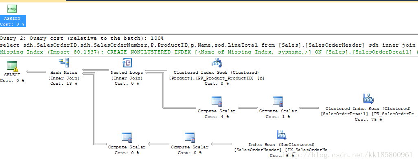418x163 pixels.
Task: Click the Cost: 4 % text
Action: tap(217, 116)
